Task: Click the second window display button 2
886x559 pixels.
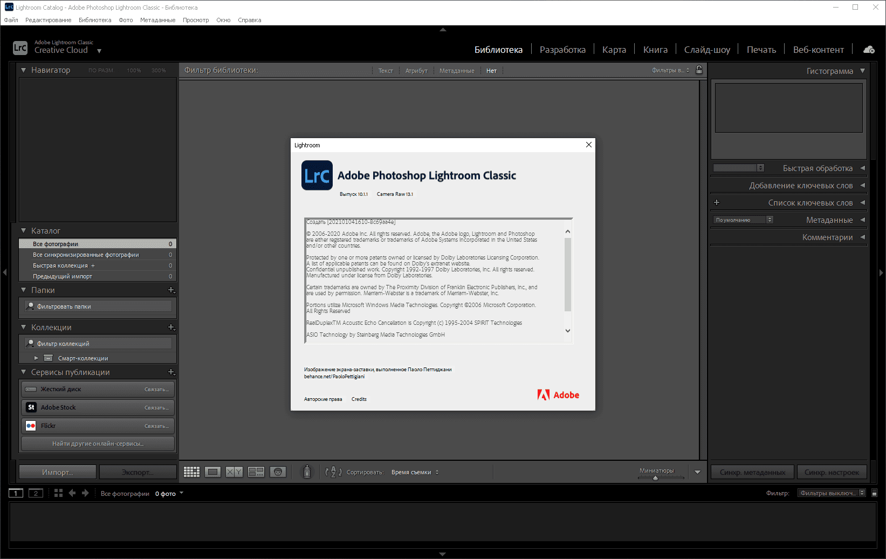Action: pyautogui.click(x=36, y=493)
